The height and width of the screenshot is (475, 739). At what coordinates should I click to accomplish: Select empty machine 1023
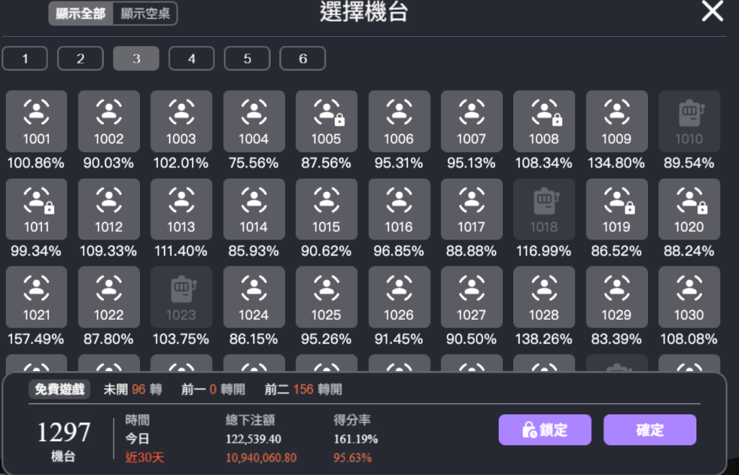(x=181, y=297)
